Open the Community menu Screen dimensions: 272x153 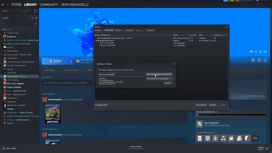click(49, 5)
